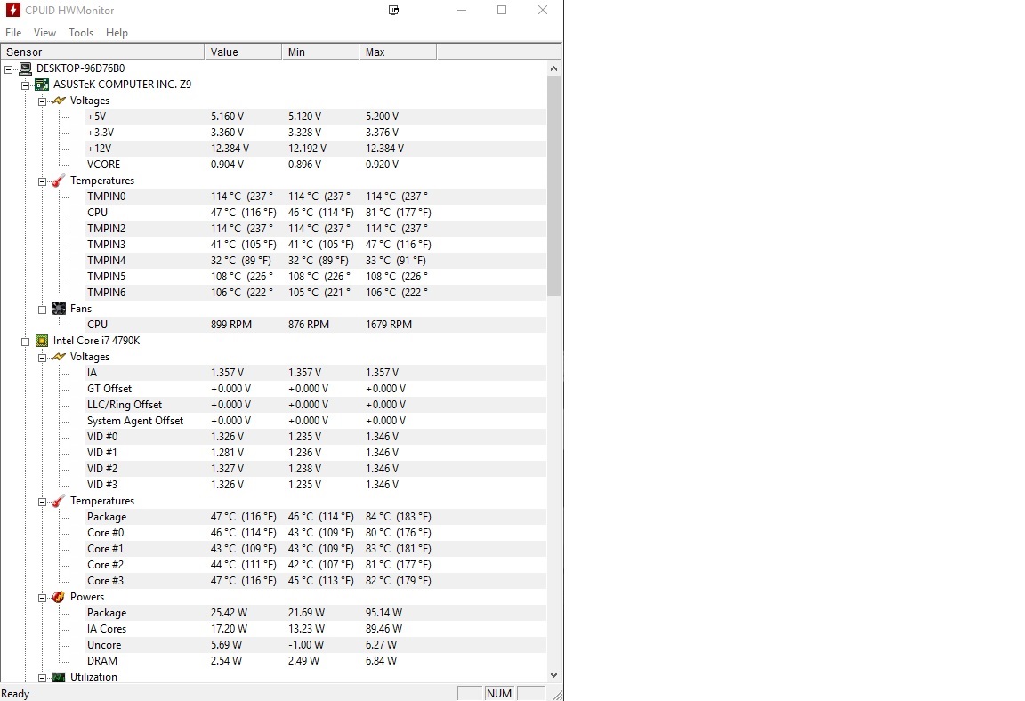Open the View menu
Screen dimensions: 1025x701
pos(44,33)
